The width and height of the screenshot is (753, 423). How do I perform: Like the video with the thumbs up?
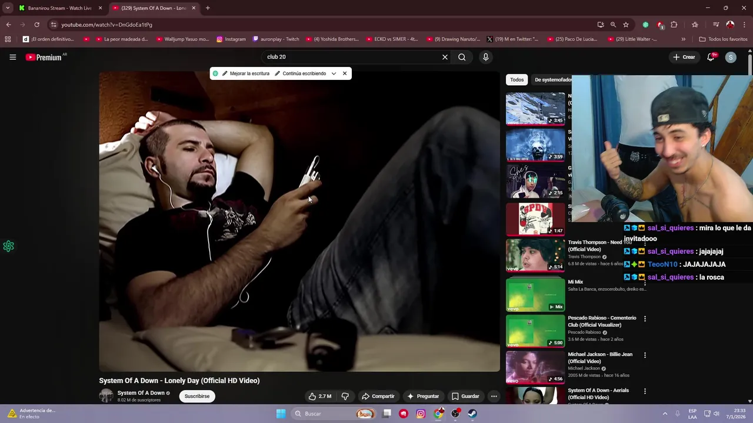click(x=320, y=396)
